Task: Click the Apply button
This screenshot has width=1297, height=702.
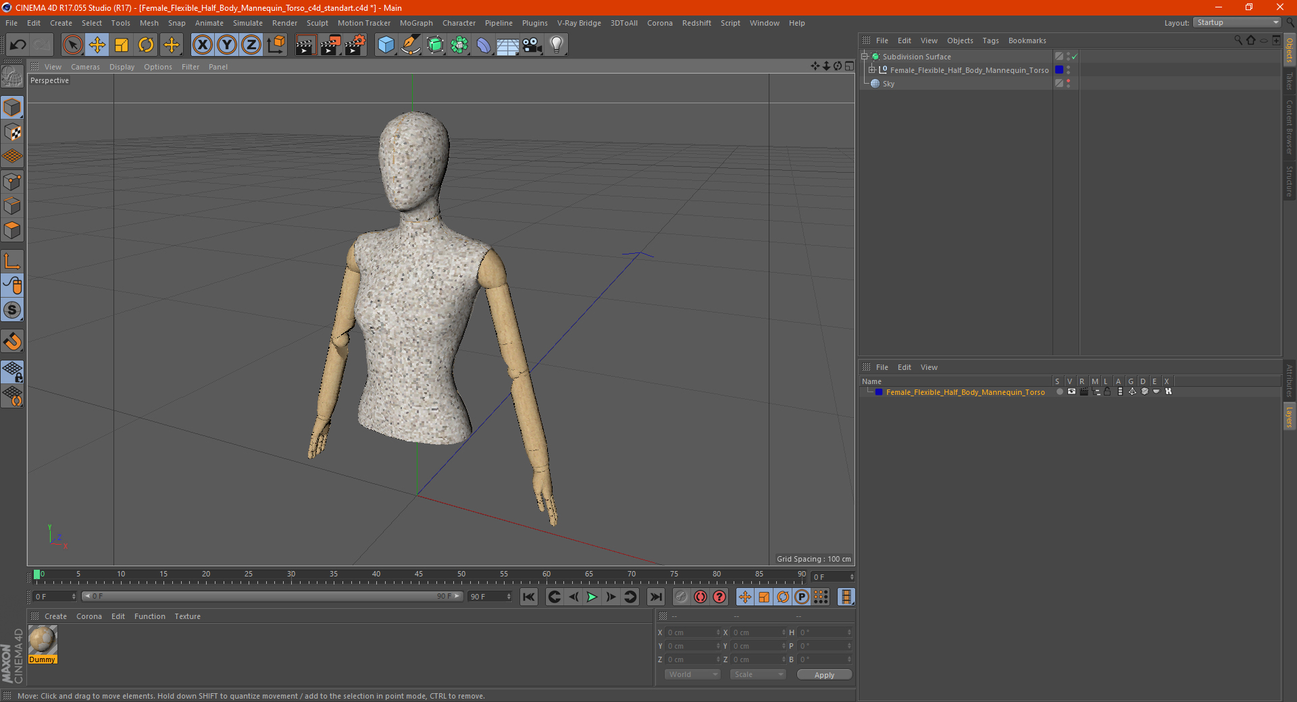Action: (x=824, y=675)
